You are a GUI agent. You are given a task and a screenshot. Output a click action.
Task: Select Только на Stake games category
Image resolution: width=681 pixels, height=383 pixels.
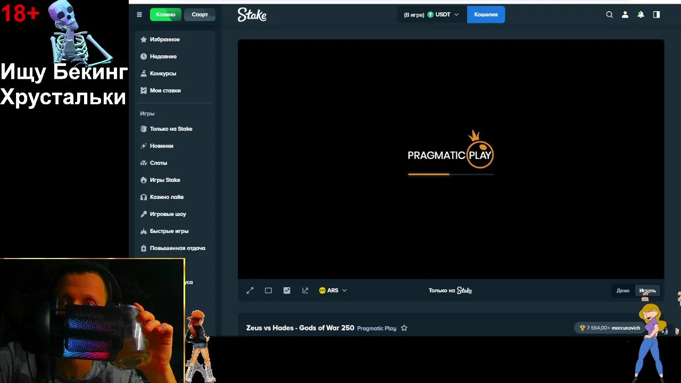pos(176,129)
